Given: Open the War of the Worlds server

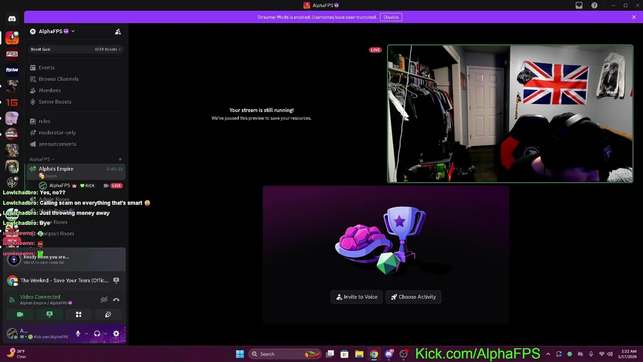Looking at the screenshot, I should 12,134.
